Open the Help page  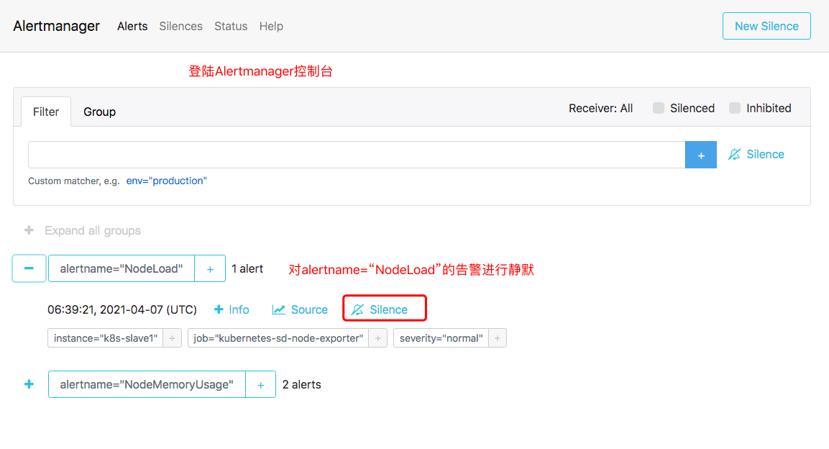coord(271,26)
